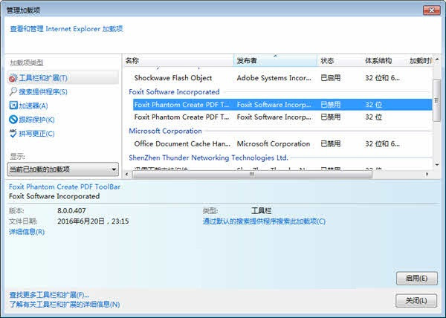446x318 pixels.
Task: Open 查找更多工具栏和扩展(F)... link
Action: click(49, 295)
